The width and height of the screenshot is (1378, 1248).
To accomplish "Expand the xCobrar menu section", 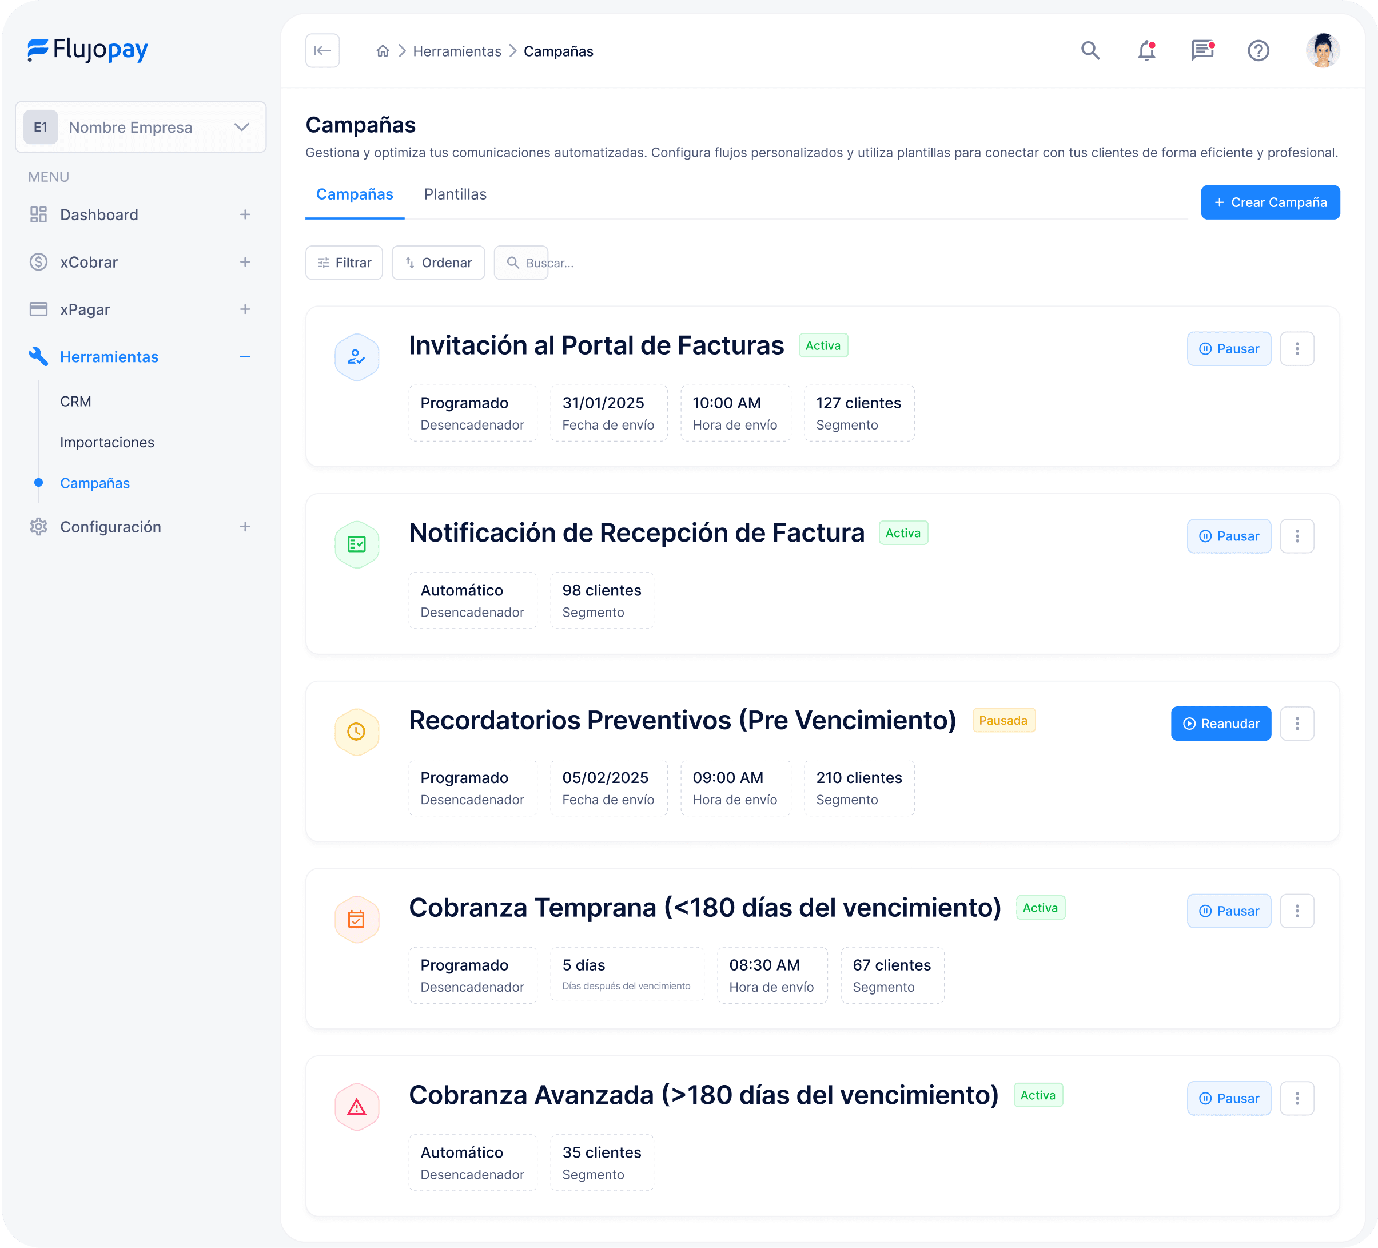I will tap(245, 262).
